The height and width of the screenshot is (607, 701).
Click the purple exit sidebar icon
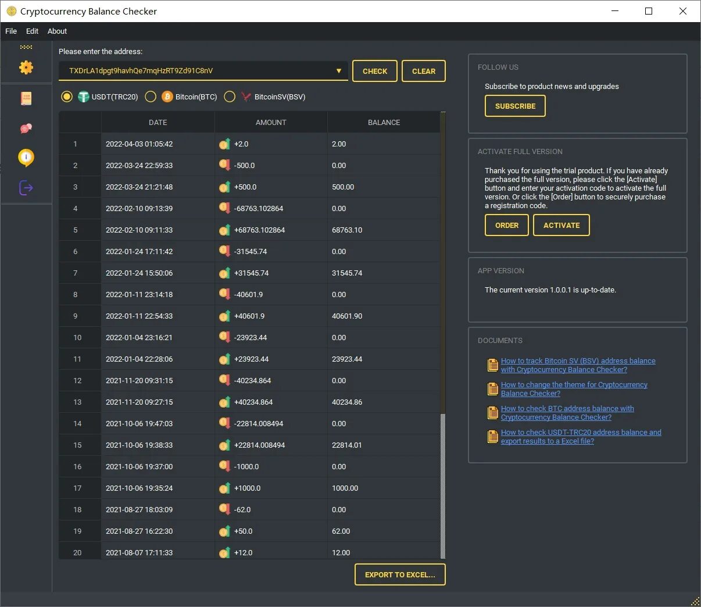[x=26, y=188]
